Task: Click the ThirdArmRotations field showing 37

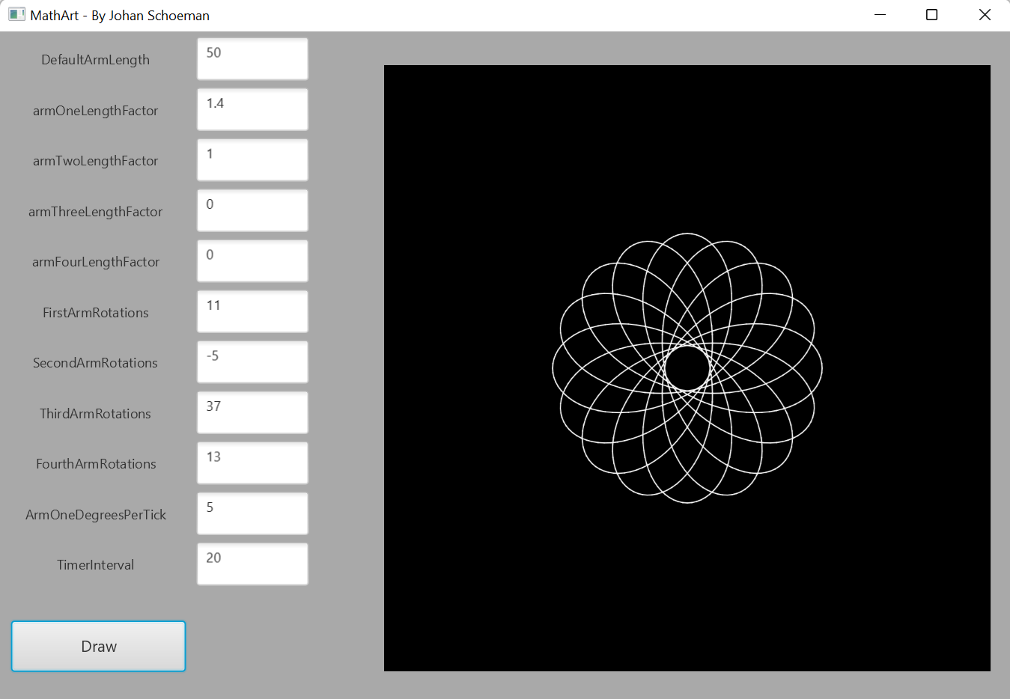Action: click(x=252, y=412)
